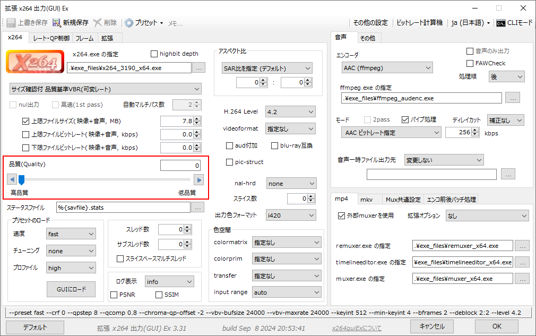This screenshot has width=536, height=336.
Task: Open the x264guiExについて link
Action: pos(356,328)
